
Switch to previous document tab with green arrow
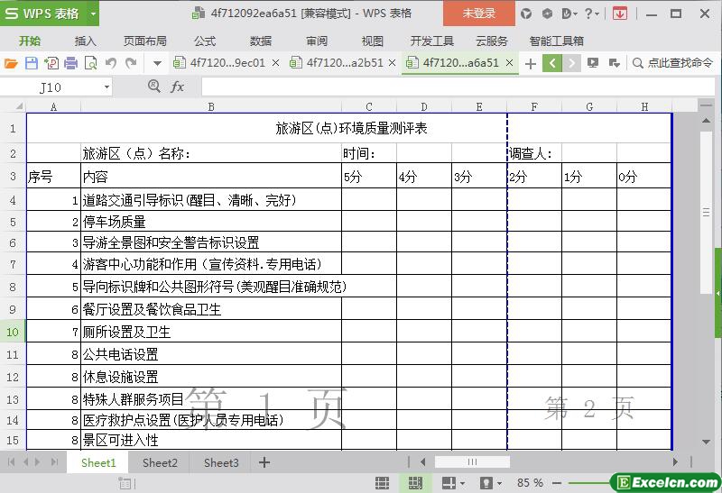552,63
